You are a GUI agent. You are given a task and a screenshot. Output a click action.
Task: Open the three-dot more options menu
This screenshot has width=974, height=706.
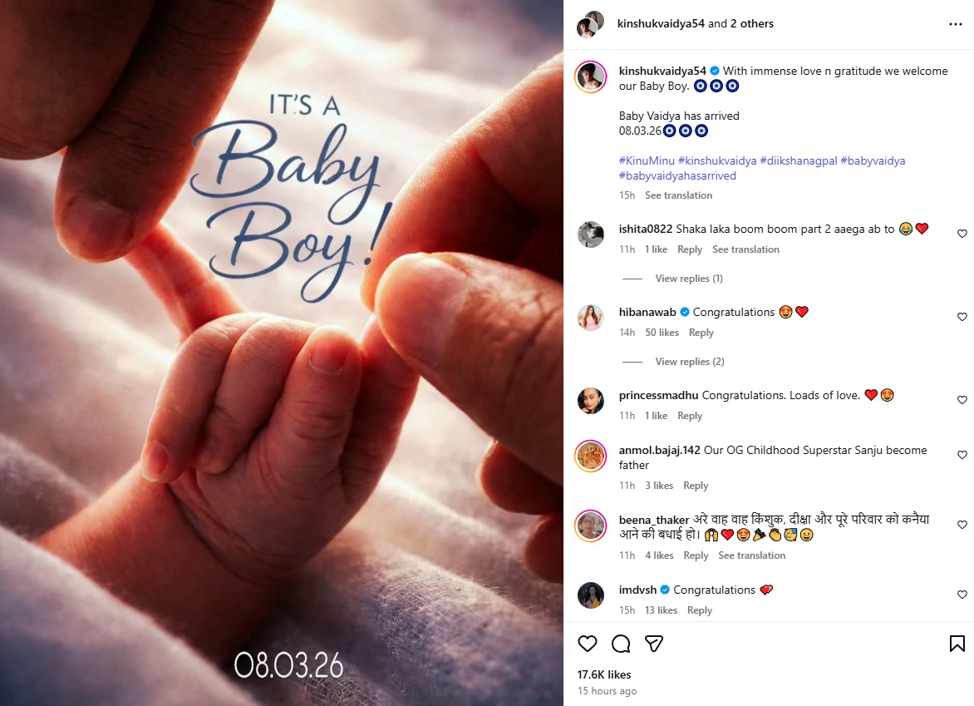(x=956, y=24)
